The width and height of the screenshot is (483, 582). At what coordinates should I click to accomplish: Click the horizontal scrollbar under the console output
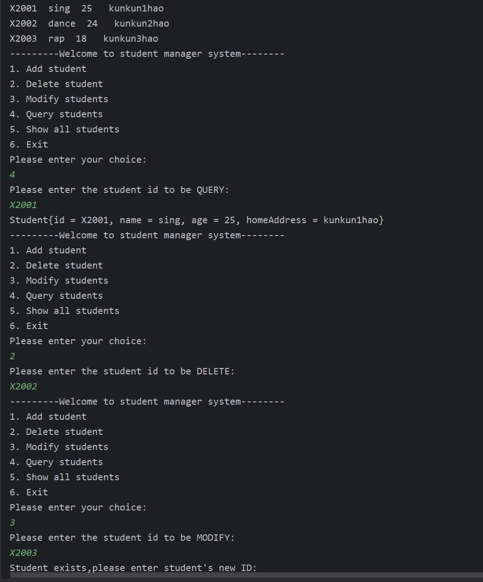[x=246, y=575]
